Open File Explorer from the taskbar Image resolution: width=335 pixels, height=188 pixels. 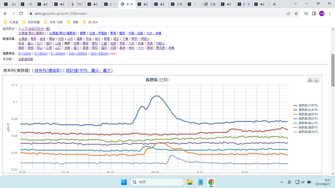click(190, 182)
